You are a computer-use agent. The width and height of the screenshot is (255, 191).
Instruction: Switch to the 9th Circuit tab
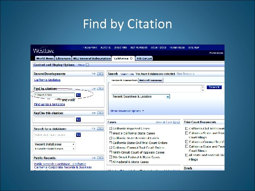pyautogui.click(x=144, y=58)
